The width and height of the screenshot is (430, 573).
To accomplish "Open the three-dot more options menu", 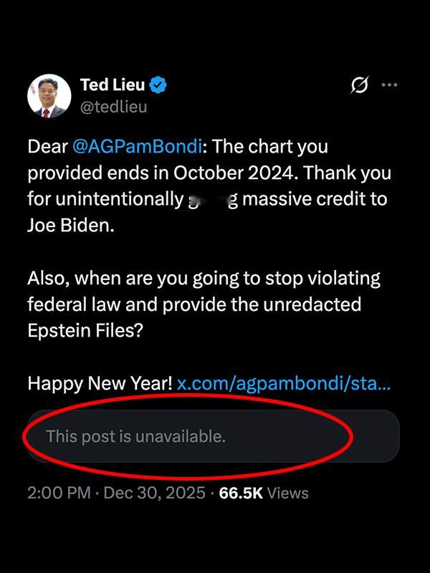I will 389,85.
